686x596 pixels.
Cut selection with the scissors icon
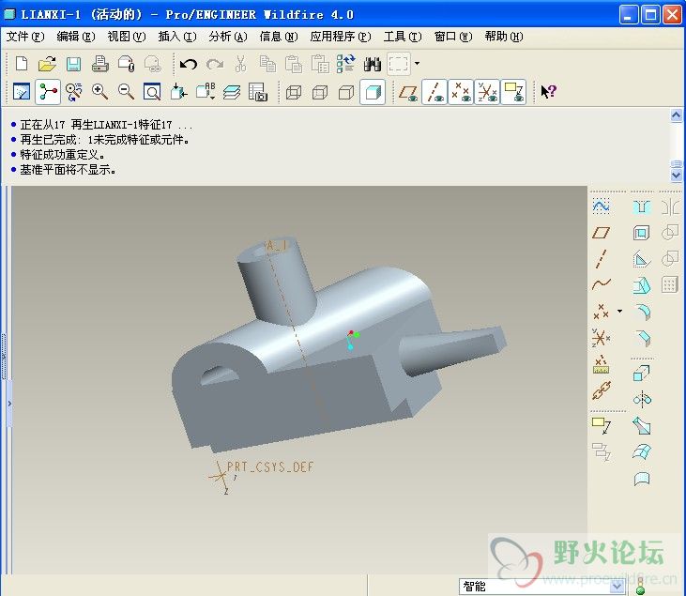tap(240, 64)
